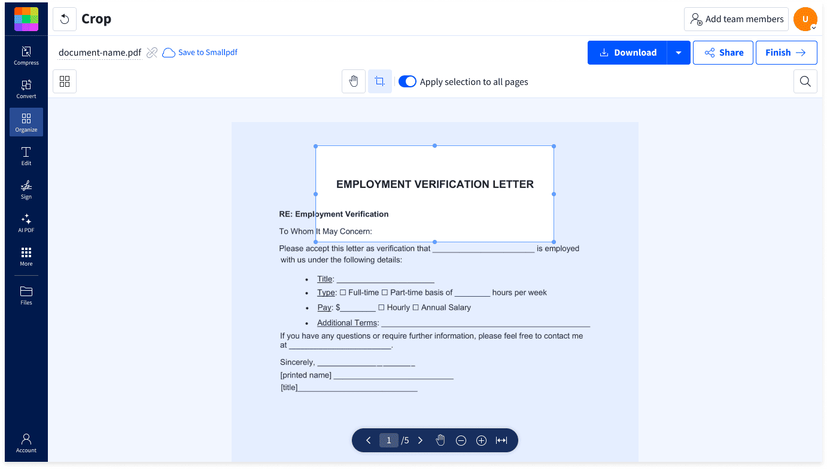Go to previous page arrow
This screenshot has width=827, height=469.
coord(369,440)
